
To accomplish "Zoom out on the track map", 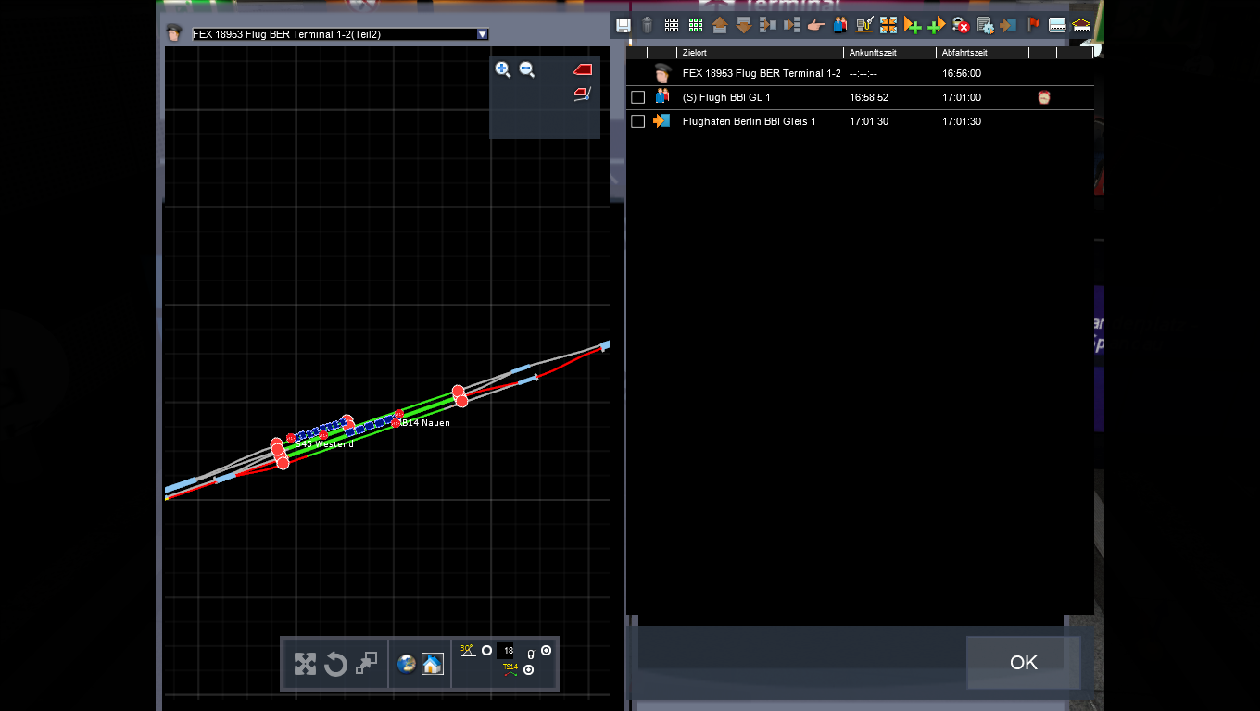I will pos(527,69).
